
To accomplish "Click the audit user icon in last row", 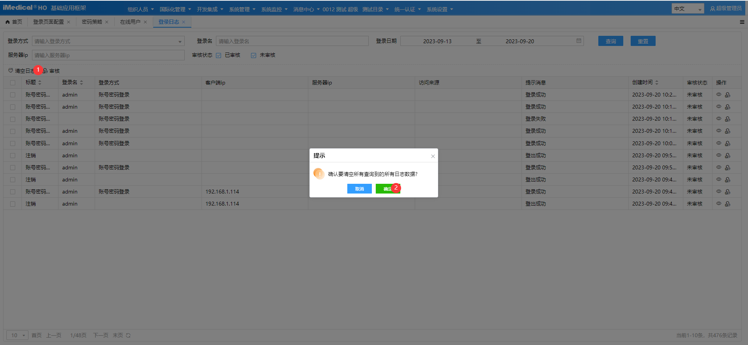I will pyautogui.click(x=727, y=204).
